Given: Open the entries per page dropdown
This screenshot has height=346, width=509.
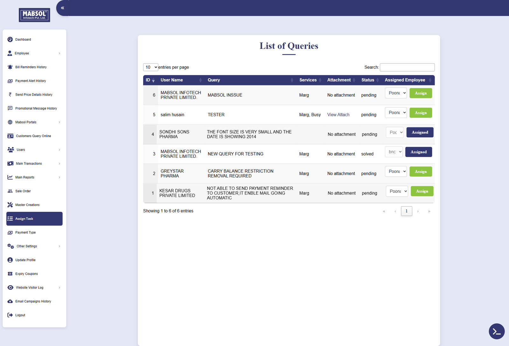Looking at the screenshot, I should coord(150,67).
